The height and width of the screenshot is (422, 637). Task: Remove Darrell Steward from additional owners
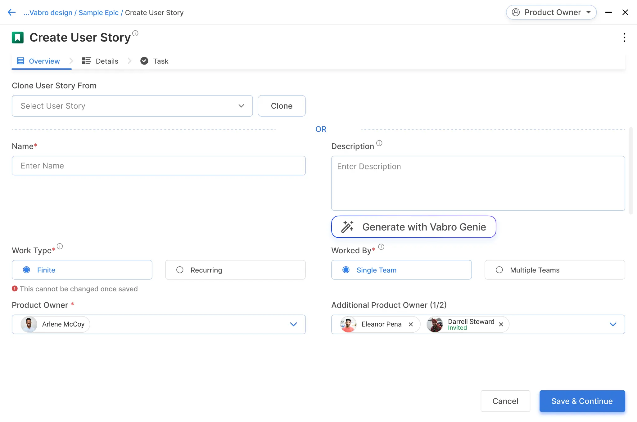coord(501,324)
